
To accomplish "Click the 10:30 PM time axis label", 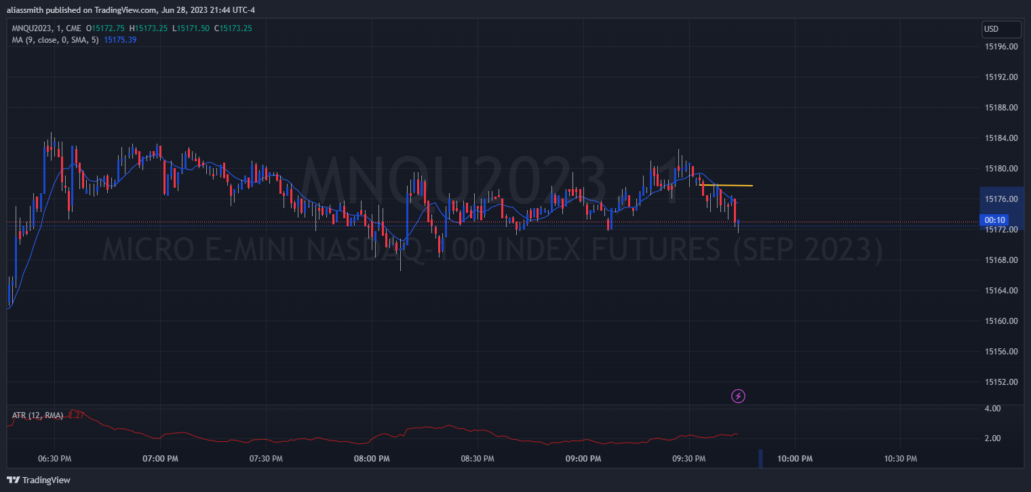I will [x=900, y=459].
